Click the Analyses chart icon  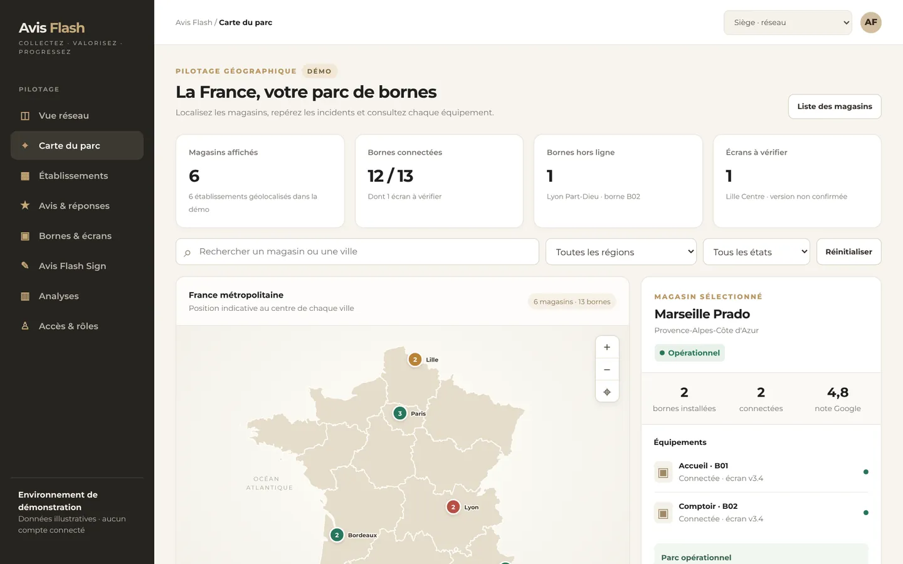tap(25, 296)
